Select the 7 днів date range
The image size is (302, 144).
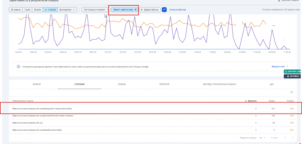28,9
